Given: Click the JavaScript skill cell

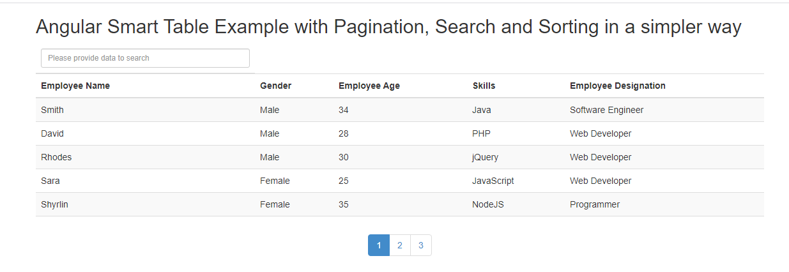Looking at the screenshot, I should (493, 181).
